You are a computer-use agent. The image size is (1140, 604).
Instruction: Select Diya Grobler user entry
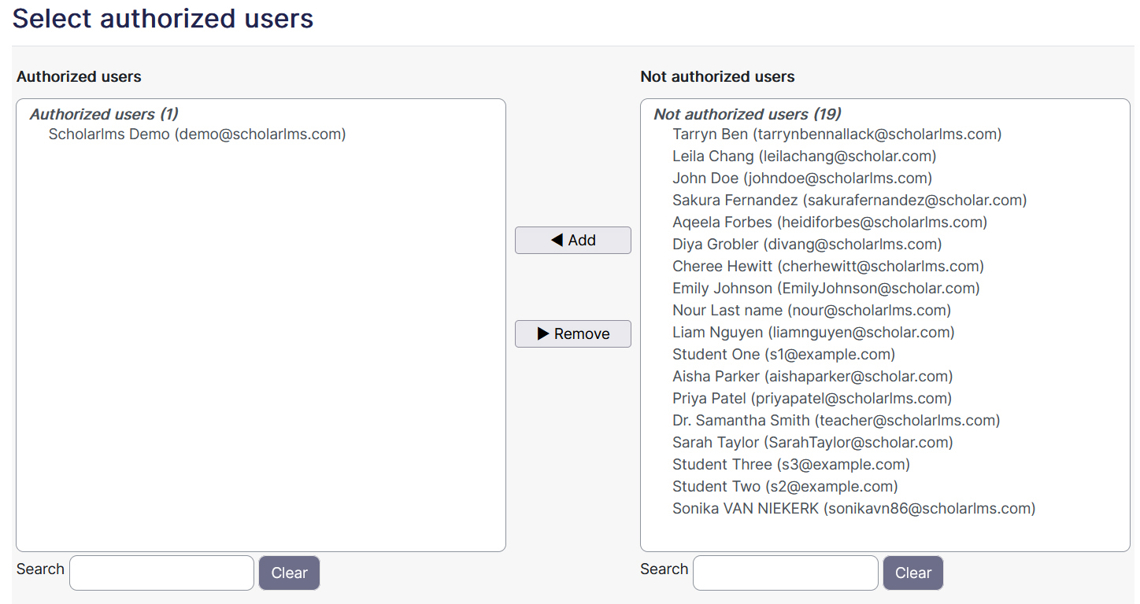(x=806, y=244)
